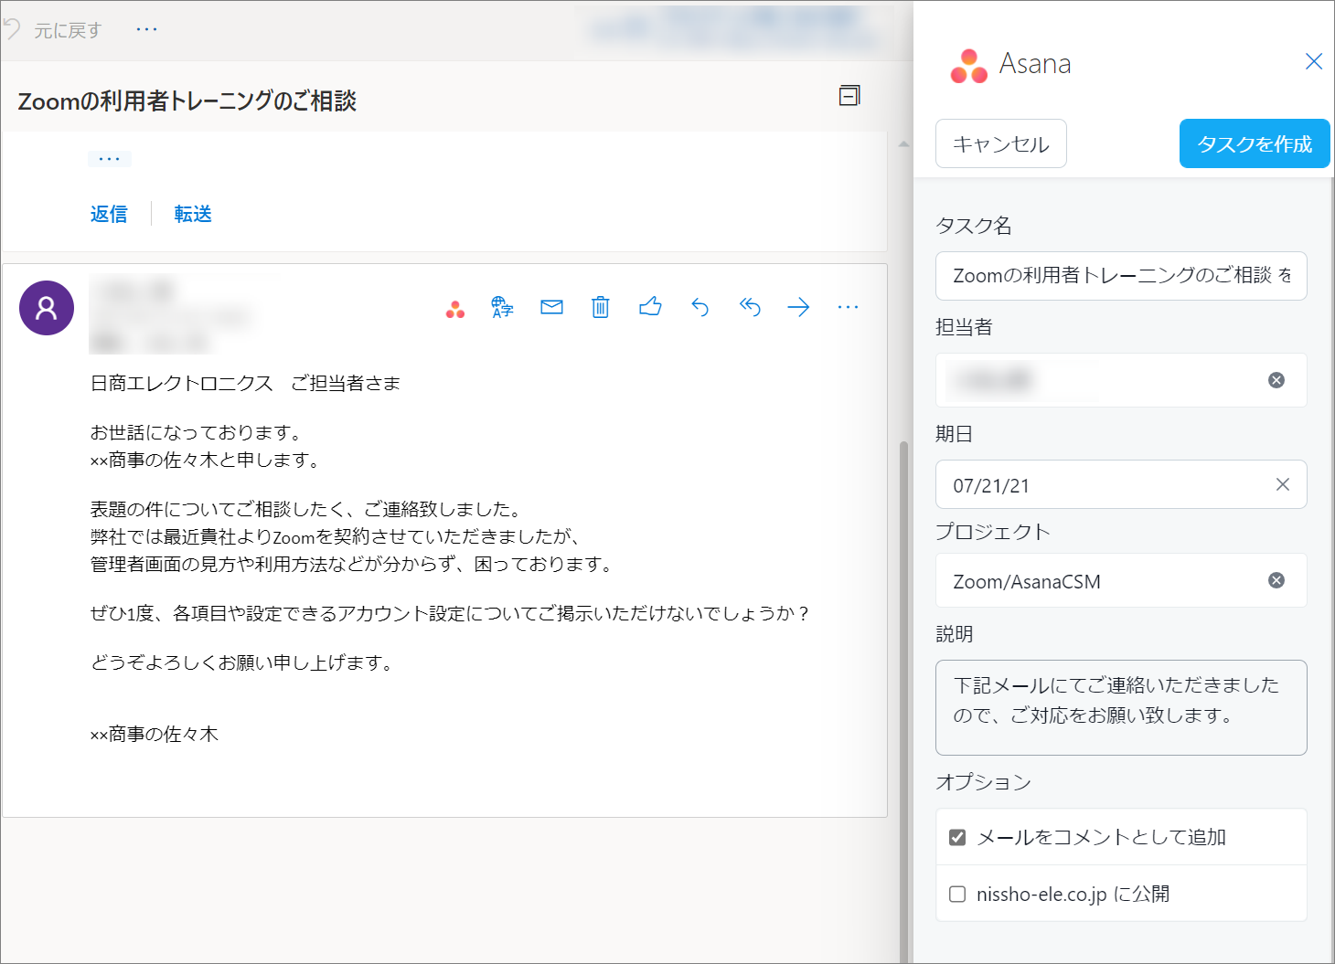The width and height of the screenshot is (1335, 964).
Task: Click the translate message icon
Action: pos(502,307)
